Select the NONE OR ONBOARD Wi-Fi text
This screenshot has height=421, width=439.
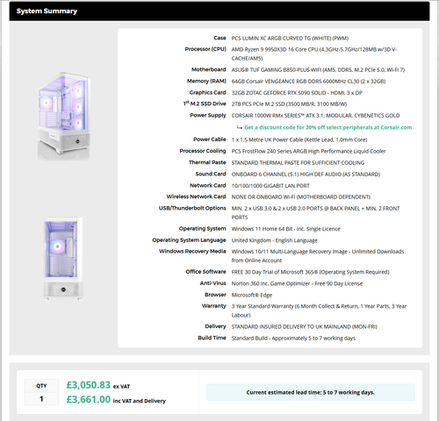301,197
